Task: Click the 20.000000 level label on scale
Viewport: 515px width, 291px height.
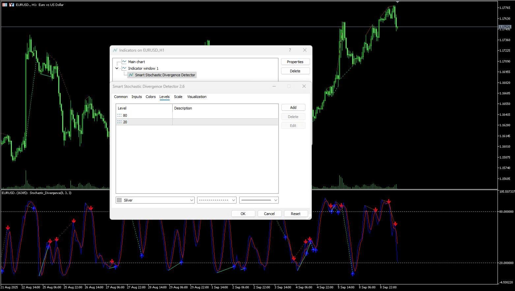Action: pos(506,263)
